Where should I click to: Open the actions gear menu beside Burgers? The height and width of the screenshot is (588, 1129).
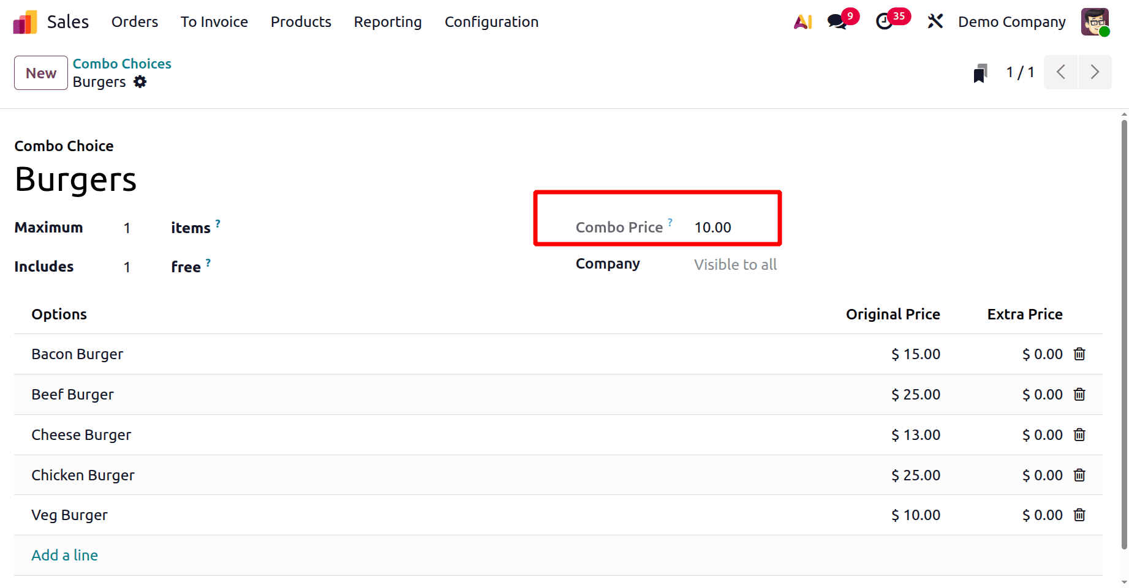click(x=140, y=81)
